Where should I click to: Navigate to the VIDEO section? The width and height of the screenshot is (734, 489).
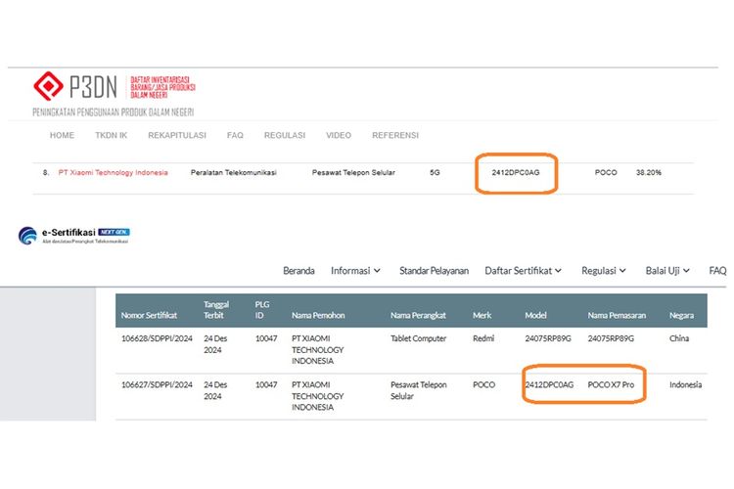(339, 135)
